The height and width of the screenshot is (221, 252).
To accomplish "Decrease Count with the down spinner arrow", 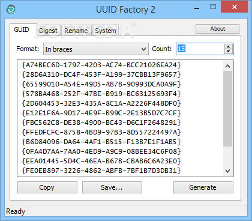I will click(x=229, y=52).
